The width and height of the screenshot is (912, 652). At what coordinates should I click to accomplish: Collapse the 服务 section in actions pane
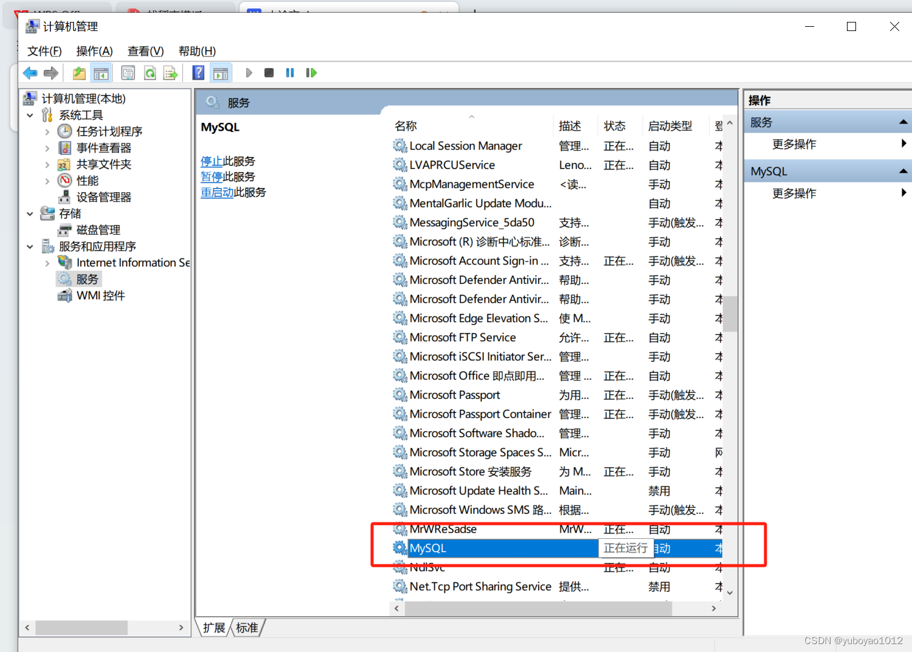(x=903, y=122)
